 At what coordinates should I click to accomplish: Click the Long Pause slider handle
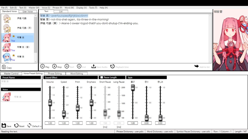pyautogui.click(x=119, y=113)
